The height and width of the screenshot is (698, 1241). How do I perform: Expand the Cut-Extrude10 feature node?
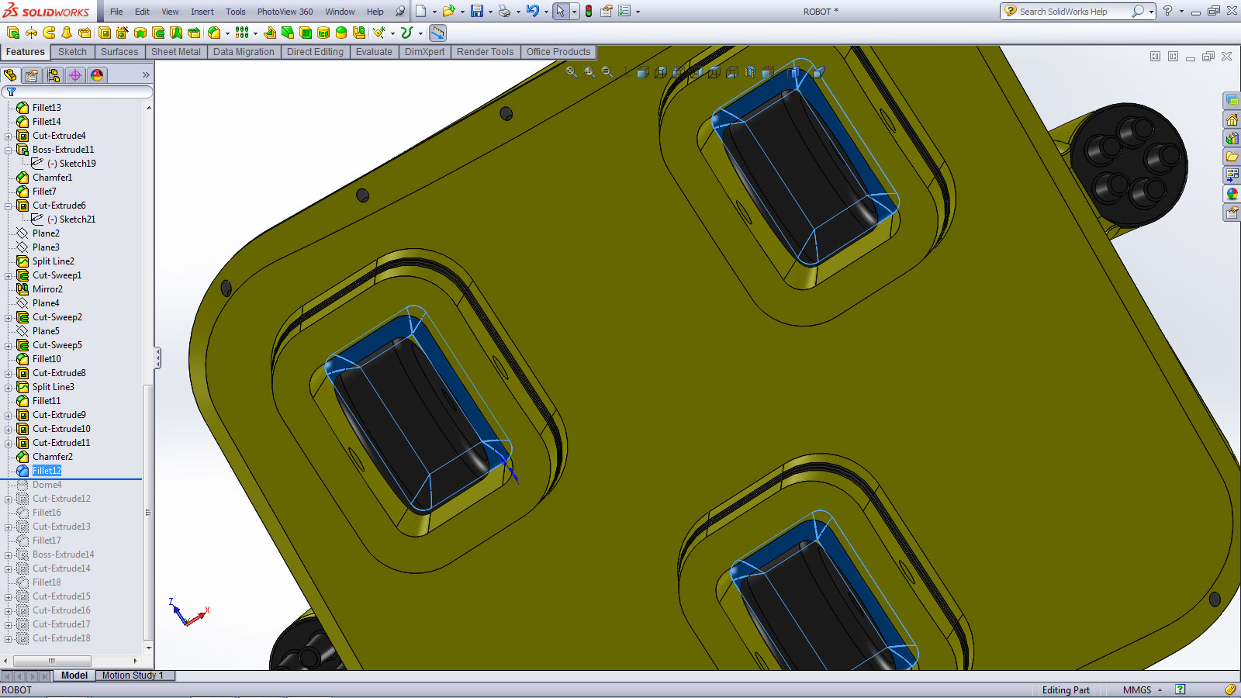click(x=9, y=429)
